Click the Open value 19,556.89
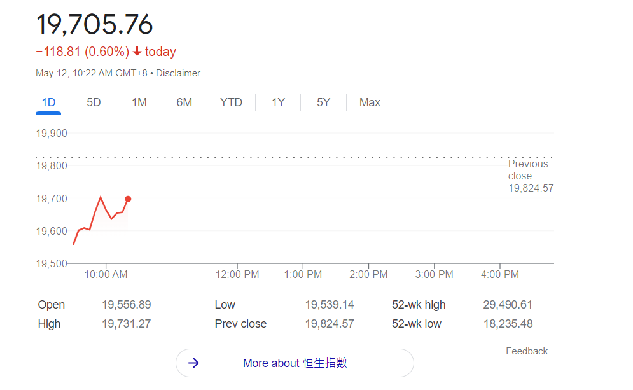This screenshot has width=633, height=390. (x=126, y=305)
